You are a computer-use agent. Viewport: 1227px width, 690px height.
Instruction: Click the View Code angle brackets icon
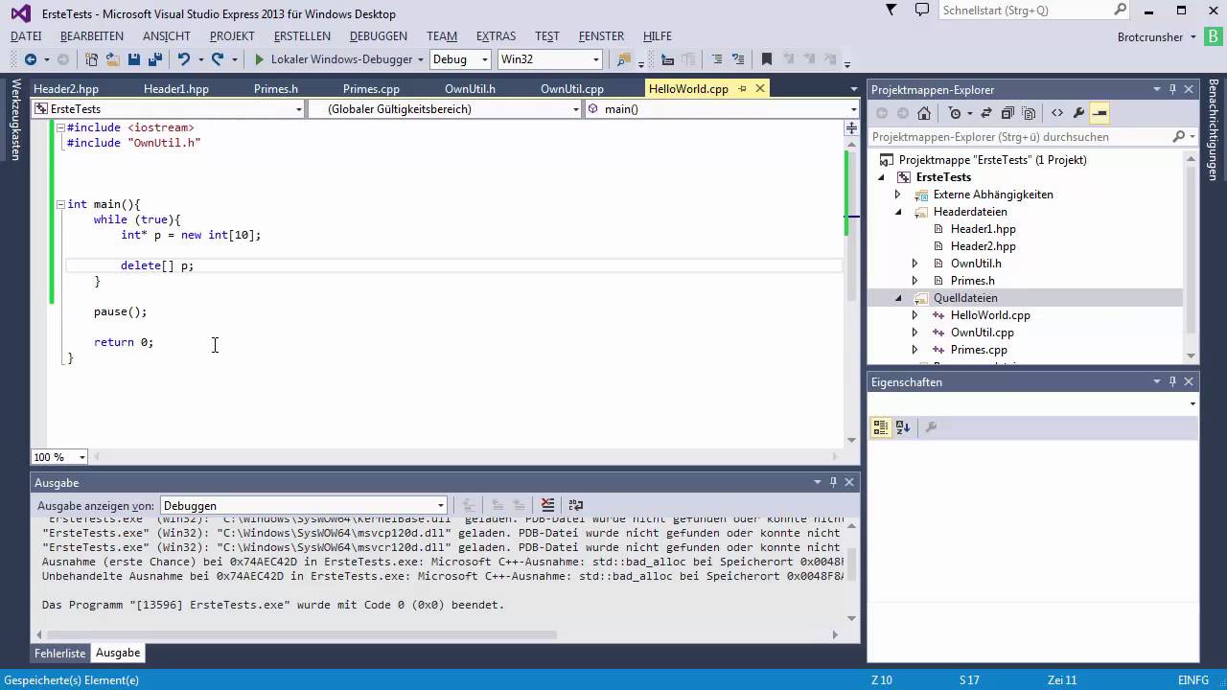[1056, 113]
